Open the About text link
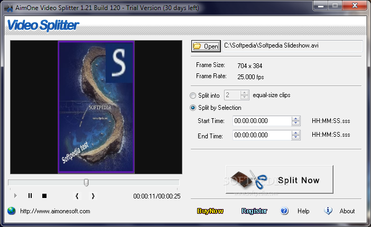371x227 pixels. click(x=347, y=211)
